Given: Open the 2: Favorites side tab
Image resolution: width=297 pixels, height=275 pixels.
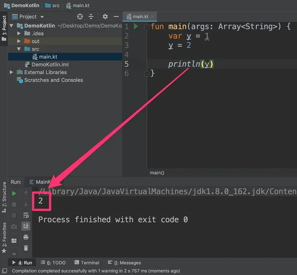Looking at the screenshot, I should click(4, 238).
